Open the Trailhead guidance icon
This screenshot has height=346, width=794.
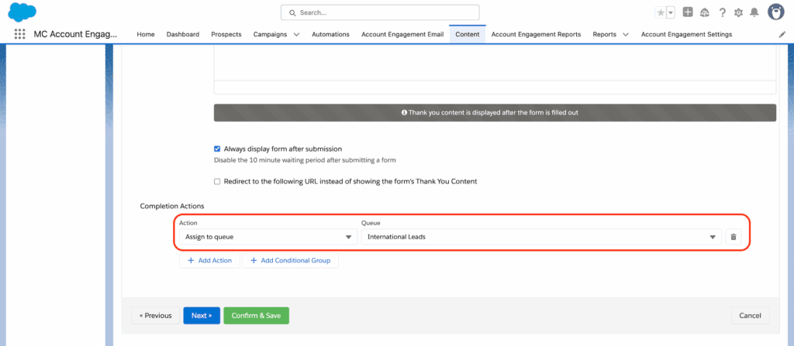click(x=704, y=12)
